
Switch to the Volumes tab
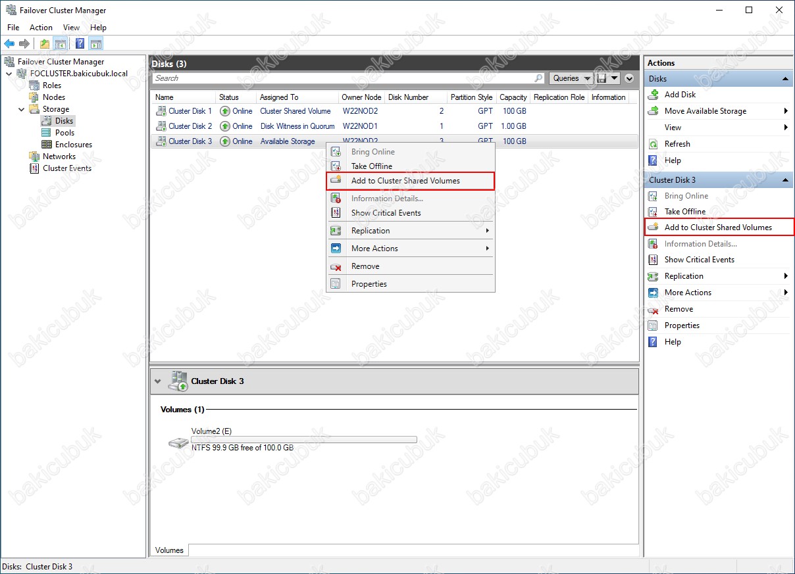[170, 550]
